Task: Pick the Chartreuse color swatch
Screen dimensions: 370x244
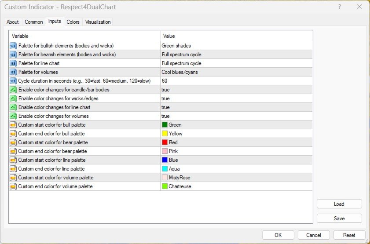Action: tap(165, 186)
